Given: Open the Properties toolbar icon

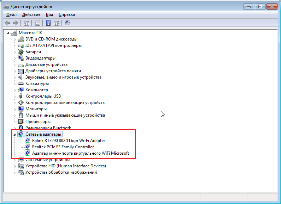Looking at the screenshot, I should coord(37,23).
